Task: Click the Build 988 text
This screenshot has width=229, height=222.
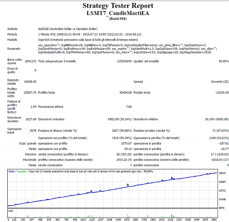Action: click(118, 19)
